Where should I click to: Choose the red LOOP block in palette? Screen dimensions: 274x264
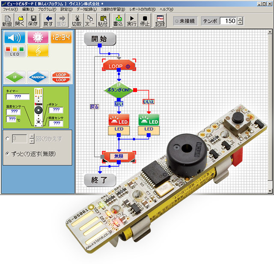tap(61, 77)
